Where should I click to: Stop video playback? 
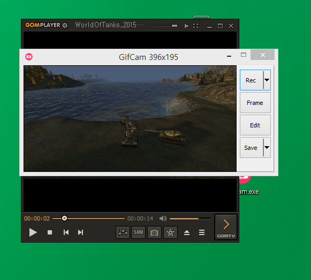coord(50,232)
